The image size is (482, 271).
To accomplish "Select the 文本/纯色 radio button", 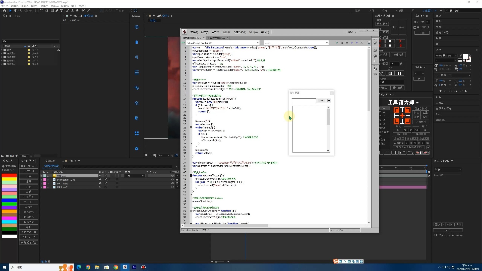I will (x=4, y=166).
